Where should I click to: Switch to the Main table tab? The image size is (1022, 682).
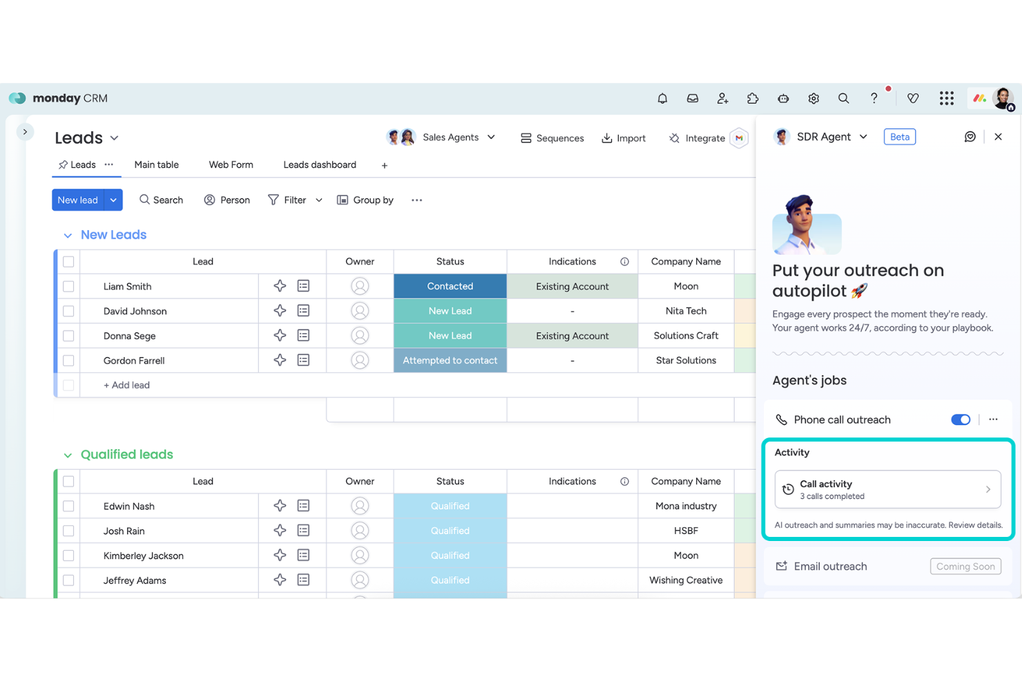156,164
